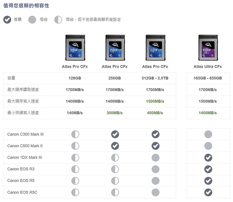Click half-circle icon for 1DX Mark III 128GB
This screenshot has width=233, height=202.
75,158
